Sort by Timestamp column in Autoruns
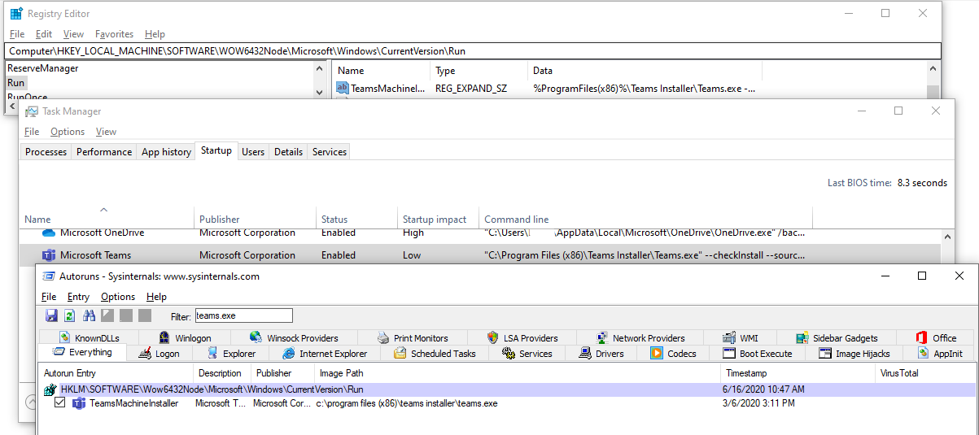The width and height of the screenshot is (979, 435). click(x=798, y=373)
